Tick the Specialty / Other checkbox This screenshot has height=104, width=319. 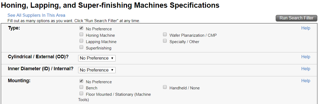(165, 41)
